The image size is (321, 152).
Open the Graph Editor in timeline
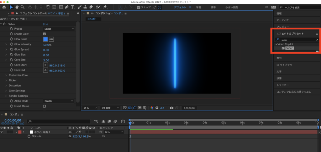(x=123, y=121)
